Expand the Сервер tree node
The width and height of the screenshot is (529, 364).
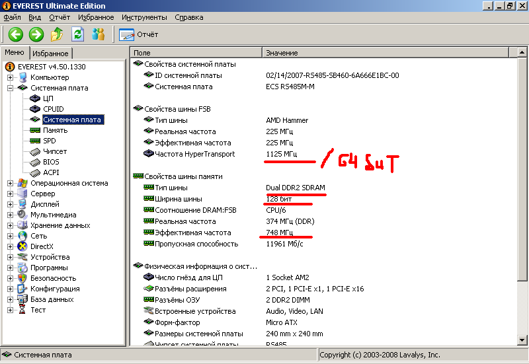pos(10,194)
